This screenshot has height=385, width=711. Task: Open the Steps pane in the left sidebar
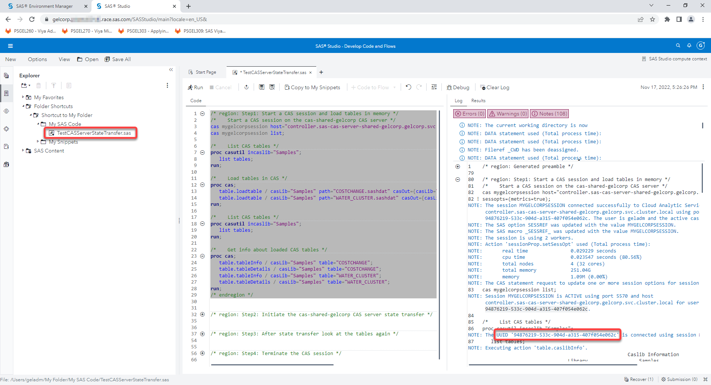coord(6,111)
